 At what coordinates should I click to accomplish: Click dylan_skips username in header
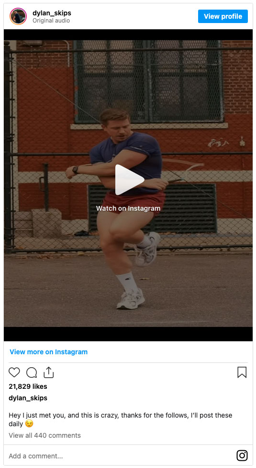[52, 13]
